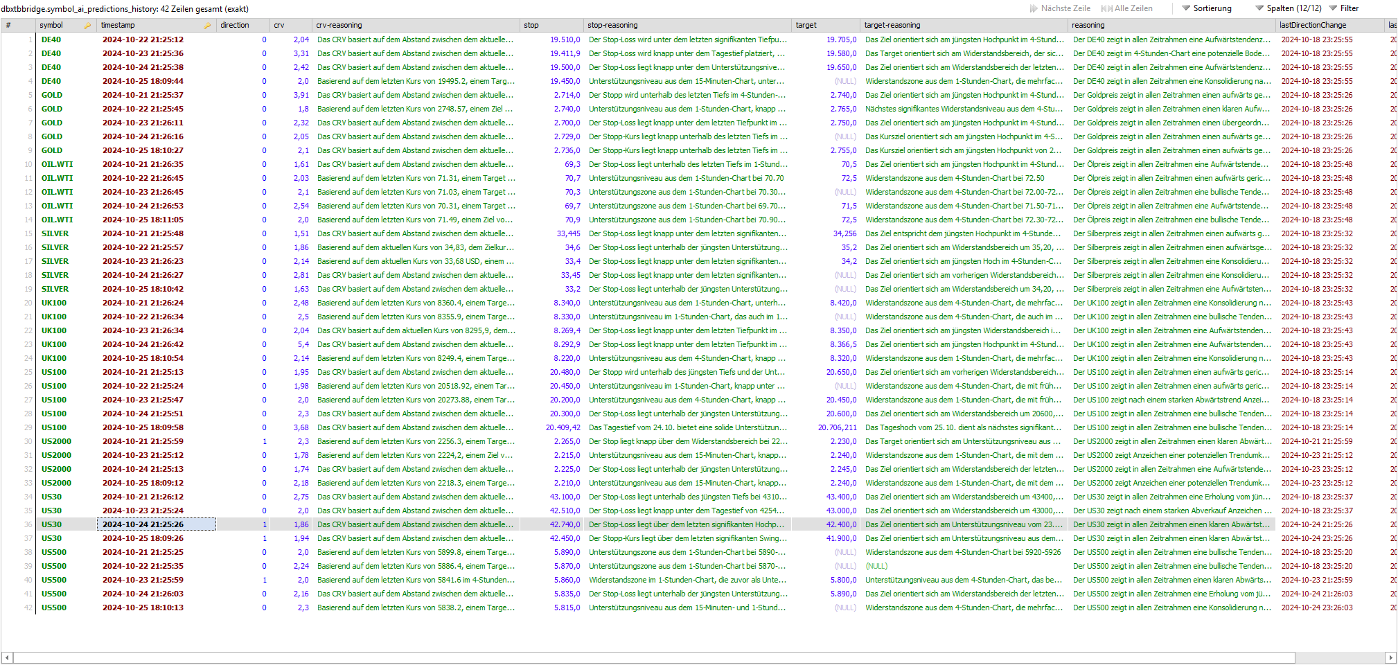This screenshot has width=1398, height=665.
Task: Open the Sortierung options
Action: (x=1206, y=8)
